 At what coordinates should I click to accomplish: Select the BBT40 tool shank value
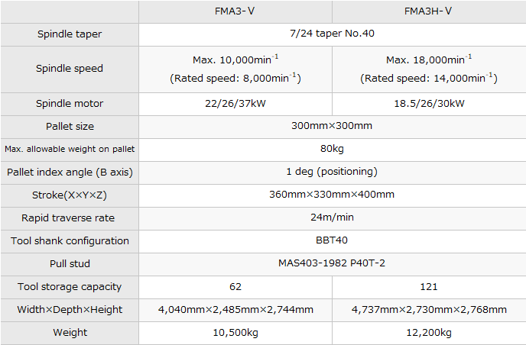(x=331, y=240)
